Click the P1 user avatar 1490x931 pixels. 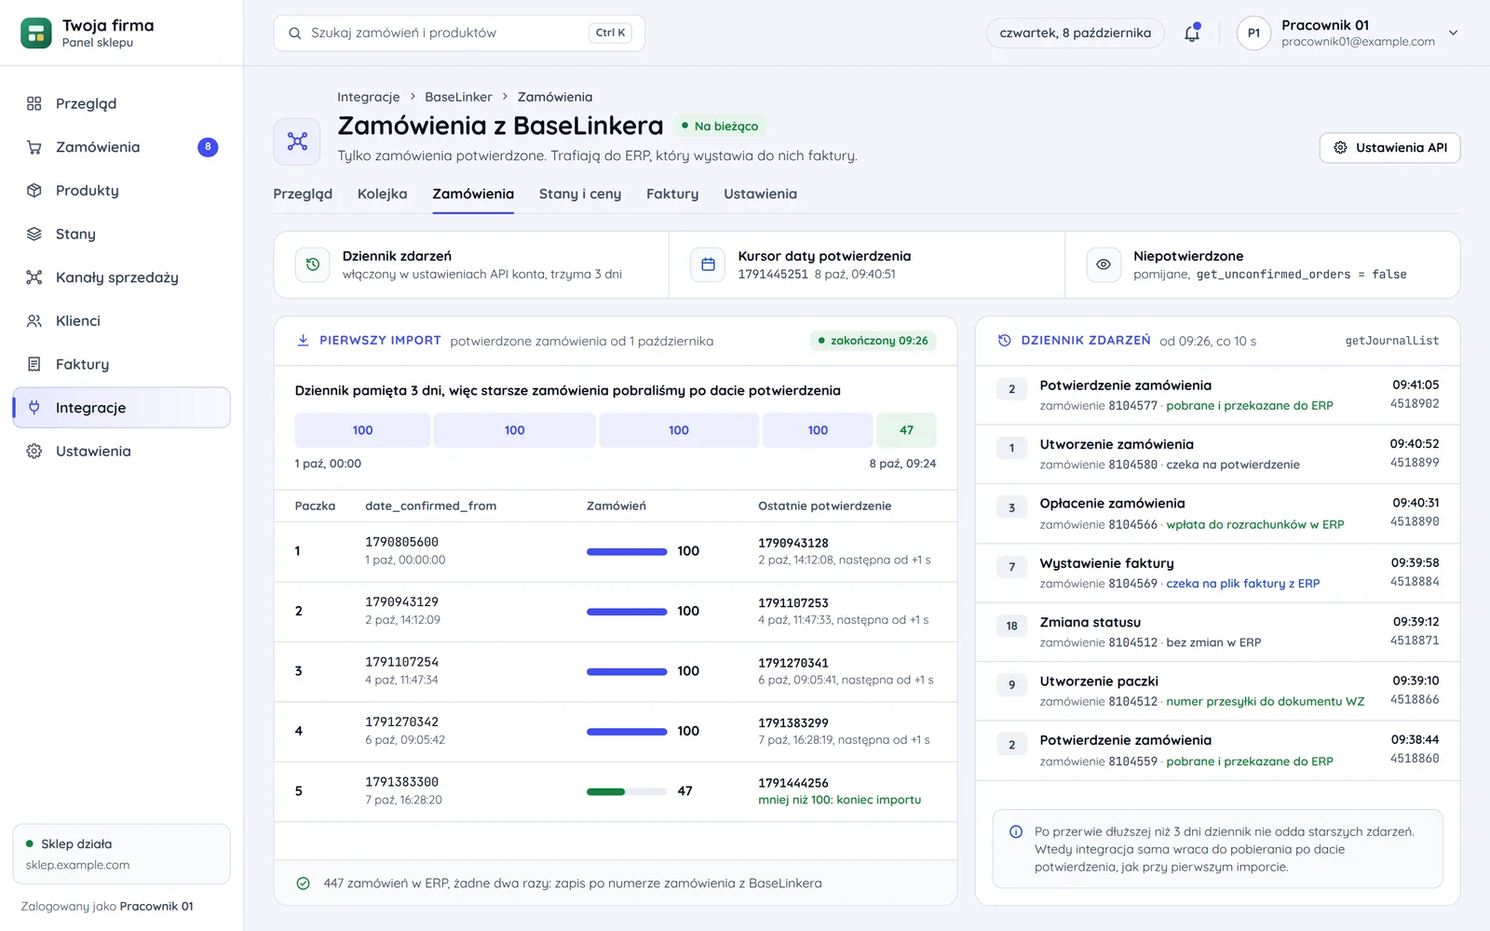pyautogui.click(x=1253, y=34)
